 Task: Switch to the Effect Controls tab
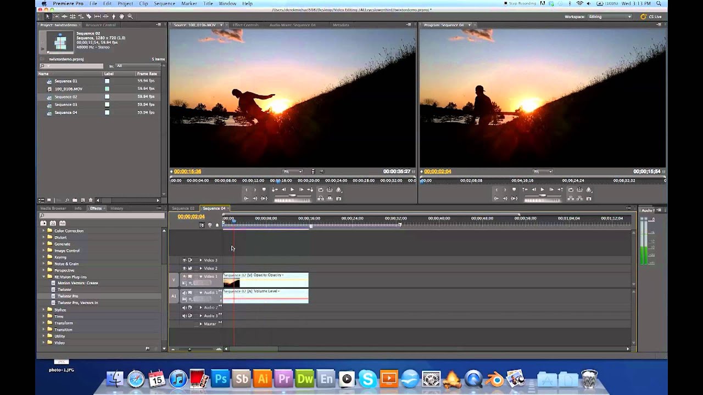click(246, 25)
